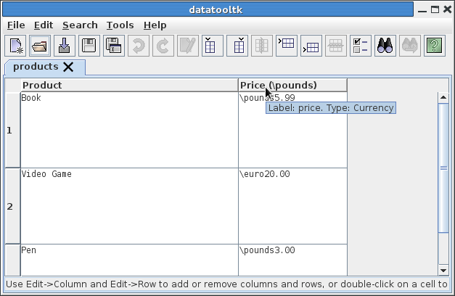Open the Tools menu
Viewport: 455px width, 296px height.
coord(120,25)
